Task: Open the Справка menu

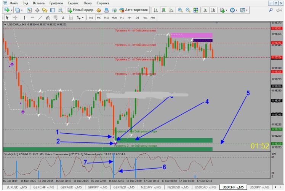Action: [x=103, y=3]
